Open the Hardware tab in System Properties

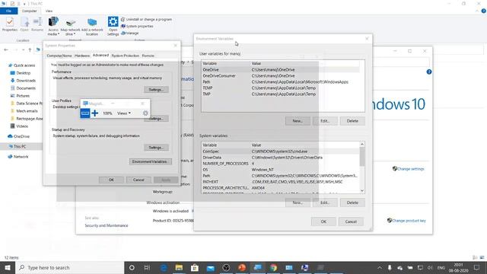coord(82,56)
